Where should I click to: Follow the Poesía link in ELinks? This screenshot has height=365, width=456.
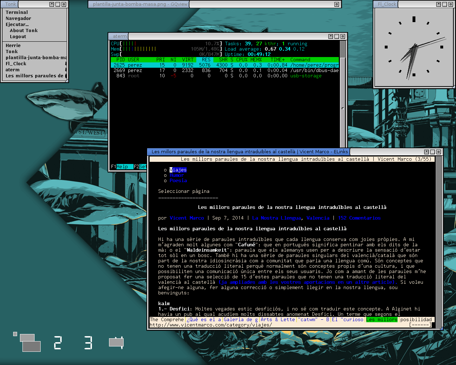click(178, 181)
